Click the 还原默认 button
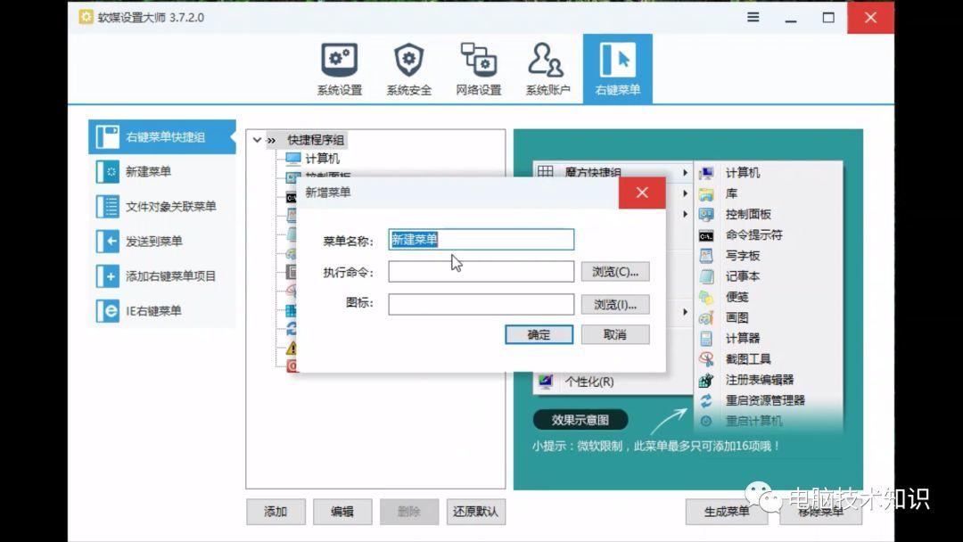 pyautogui.click(x=475, y=512)
